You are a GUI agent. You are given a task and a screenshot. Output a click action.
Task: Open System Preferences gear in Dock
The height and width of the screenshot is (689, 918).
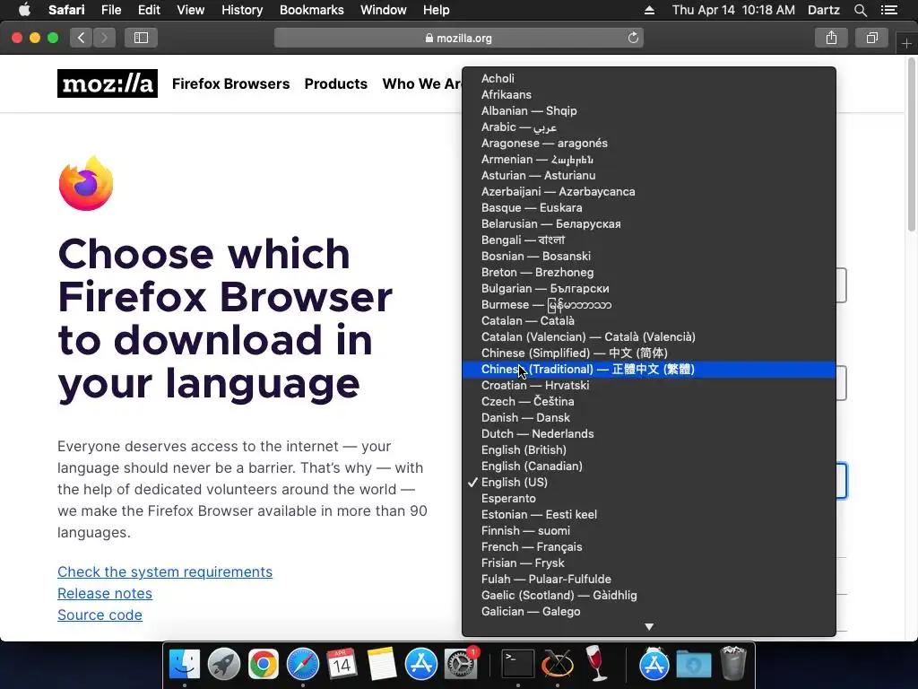pyautogui.click(x=461, y=665)
